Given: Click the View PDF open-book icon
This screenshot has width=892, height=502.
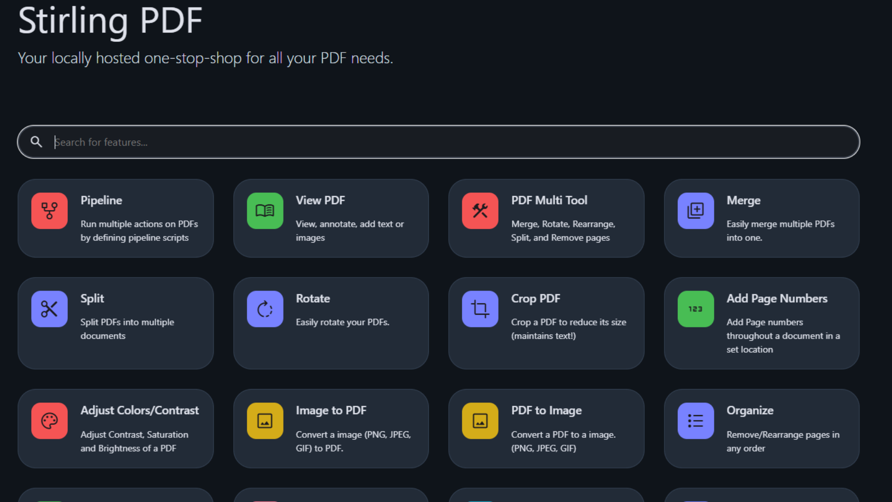Looking at the screenshot, I should tap(265, 211).
